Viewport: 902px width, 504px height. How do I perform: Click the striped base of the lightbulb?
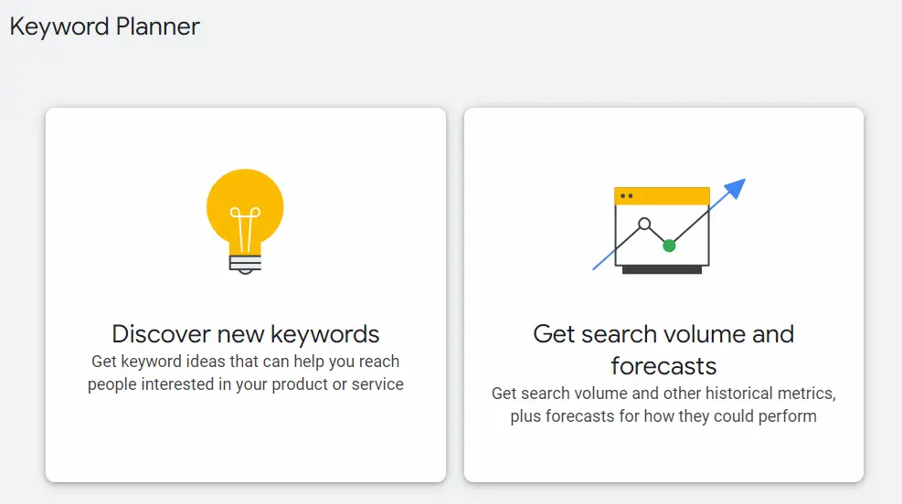click(x=245, y=264)
